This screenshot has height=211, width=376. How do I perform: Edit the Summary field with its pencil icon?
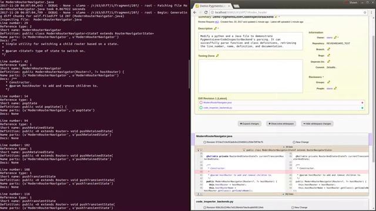pos(276,17)
